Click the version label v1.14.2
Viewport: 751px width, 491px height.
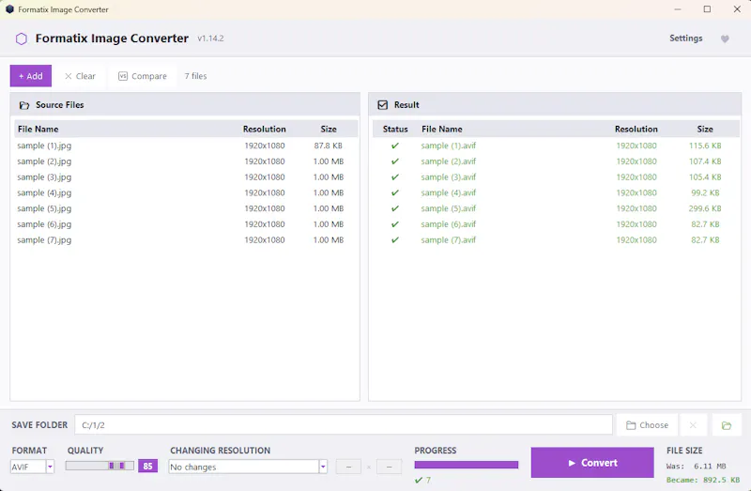tap(210, 38)
